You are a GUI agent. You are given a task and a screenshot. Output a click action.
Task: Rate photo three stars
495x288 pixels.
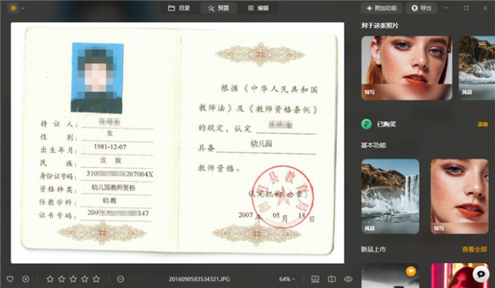tap(74, 279)
